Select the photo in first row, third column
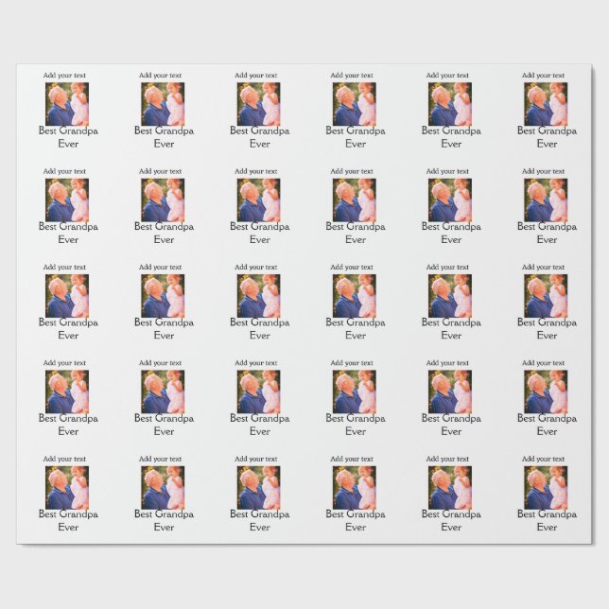Image resolution: width=609 pixels, height=609 pixels. click(259, 103)
